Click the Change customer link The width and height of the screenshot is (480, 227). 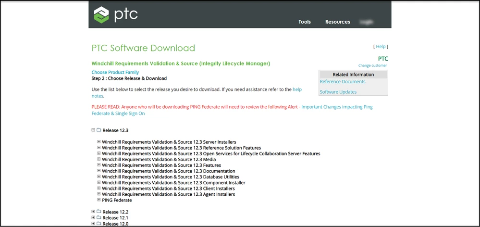coord(372,65)
